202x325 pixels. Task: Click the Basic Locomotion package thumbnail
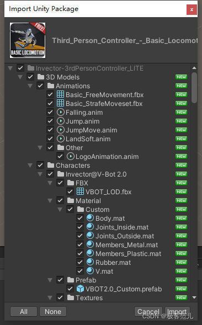28,40
